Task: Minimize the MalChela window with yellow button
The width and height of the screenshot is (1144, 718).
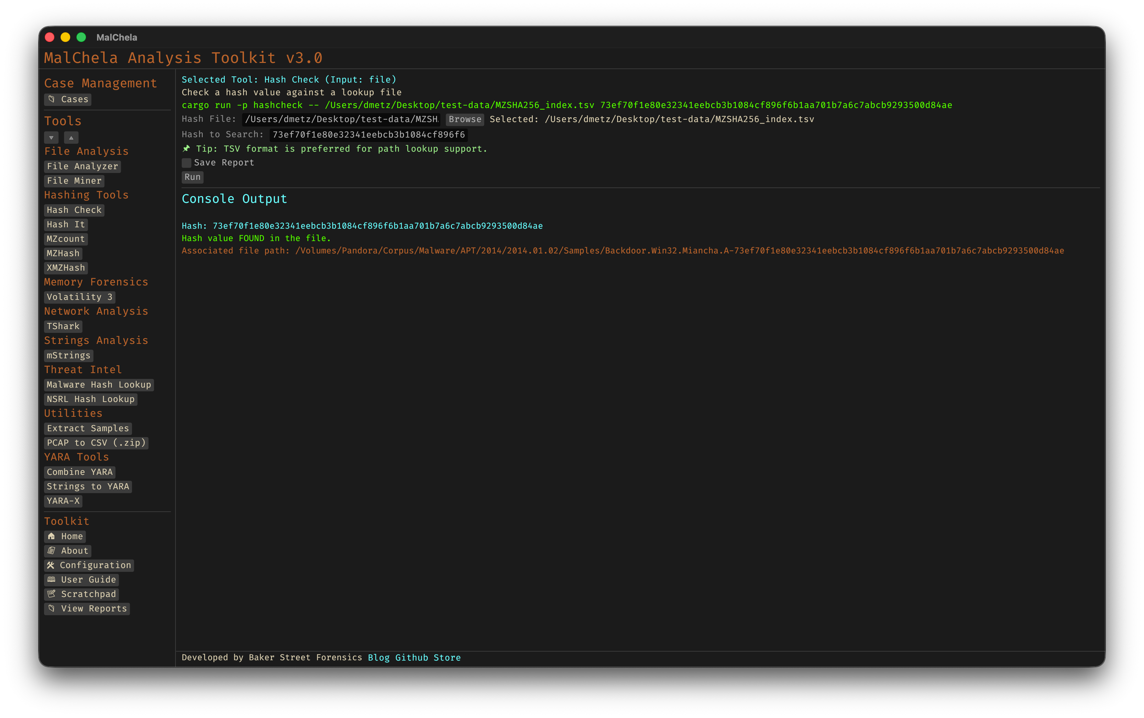Action: tap(65, 37)
